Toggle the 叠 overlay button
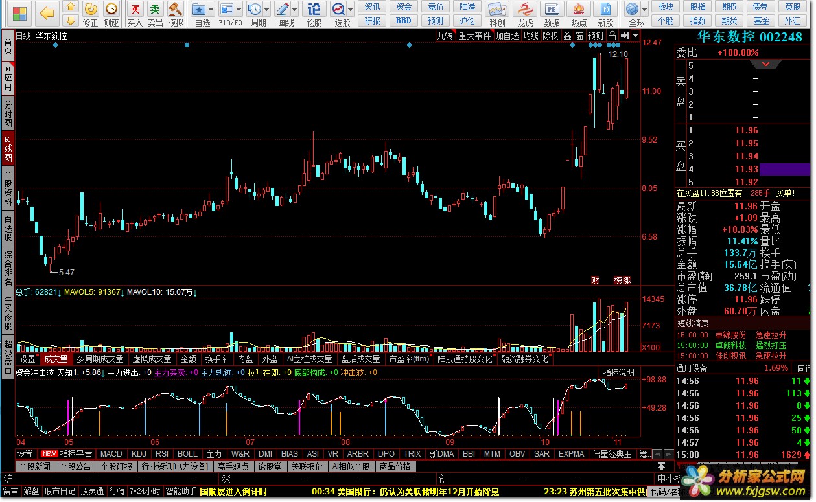 (568, 36)
